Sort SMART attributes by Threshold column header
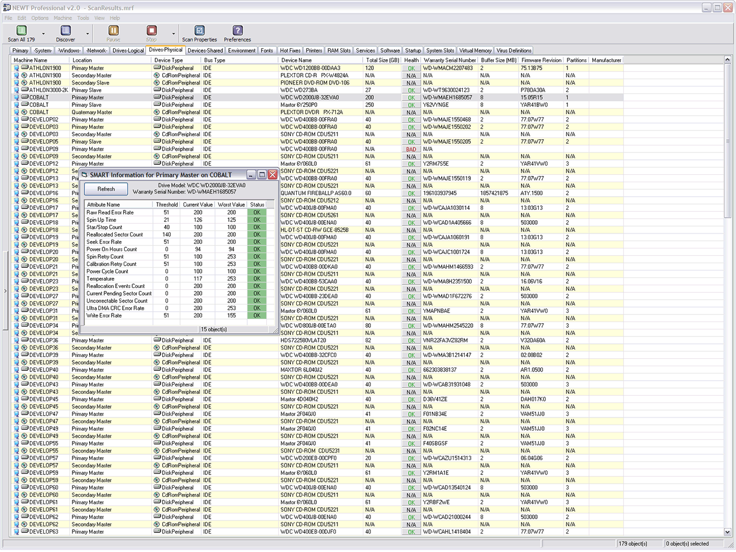Image resolution: width=736 pixels, height=552 pixels. tap(167, 205)
